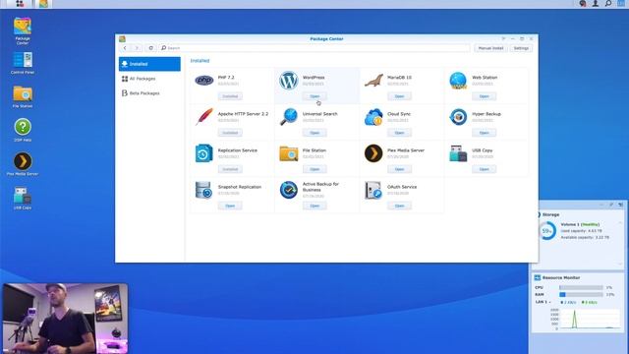Open Universal Search with its Open button
Viewport: 629px width, 354px height.
314,133
